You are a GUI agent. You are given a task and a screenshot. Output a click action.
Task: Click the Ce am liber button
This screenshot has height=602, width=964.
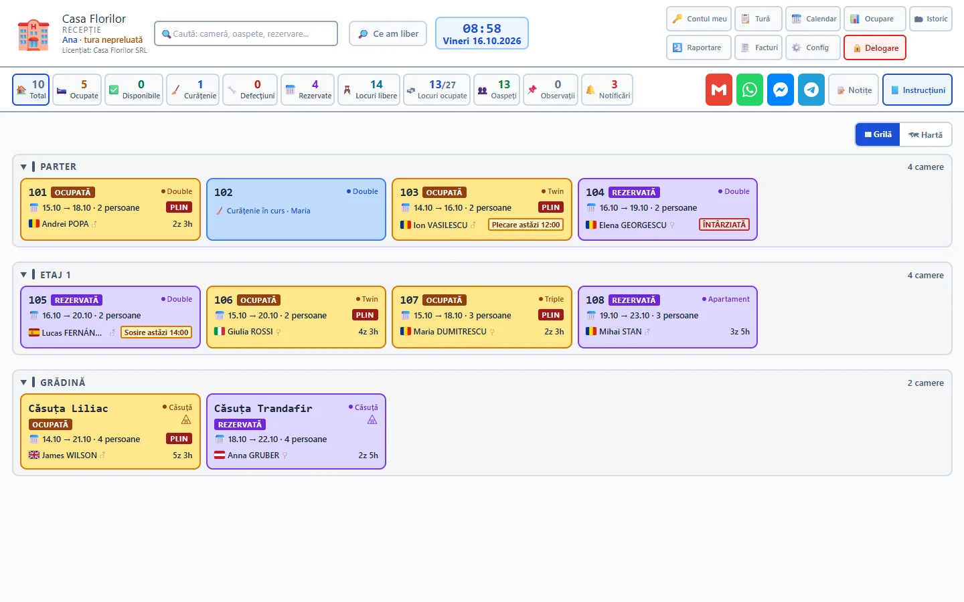(x=388, y=33)
